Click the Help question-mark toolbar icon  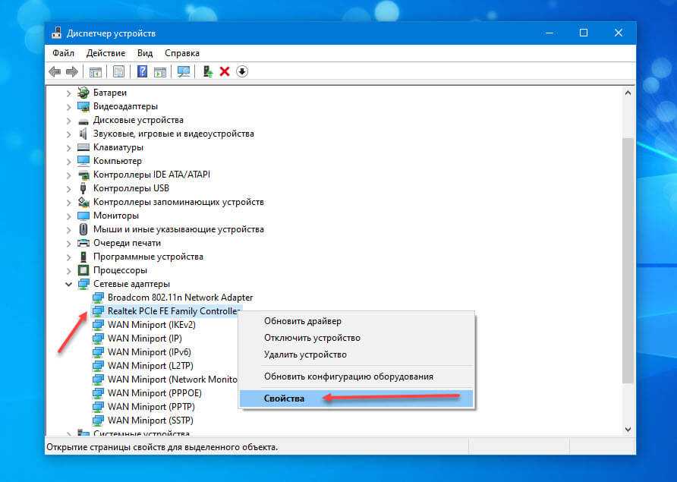point(142,71)
